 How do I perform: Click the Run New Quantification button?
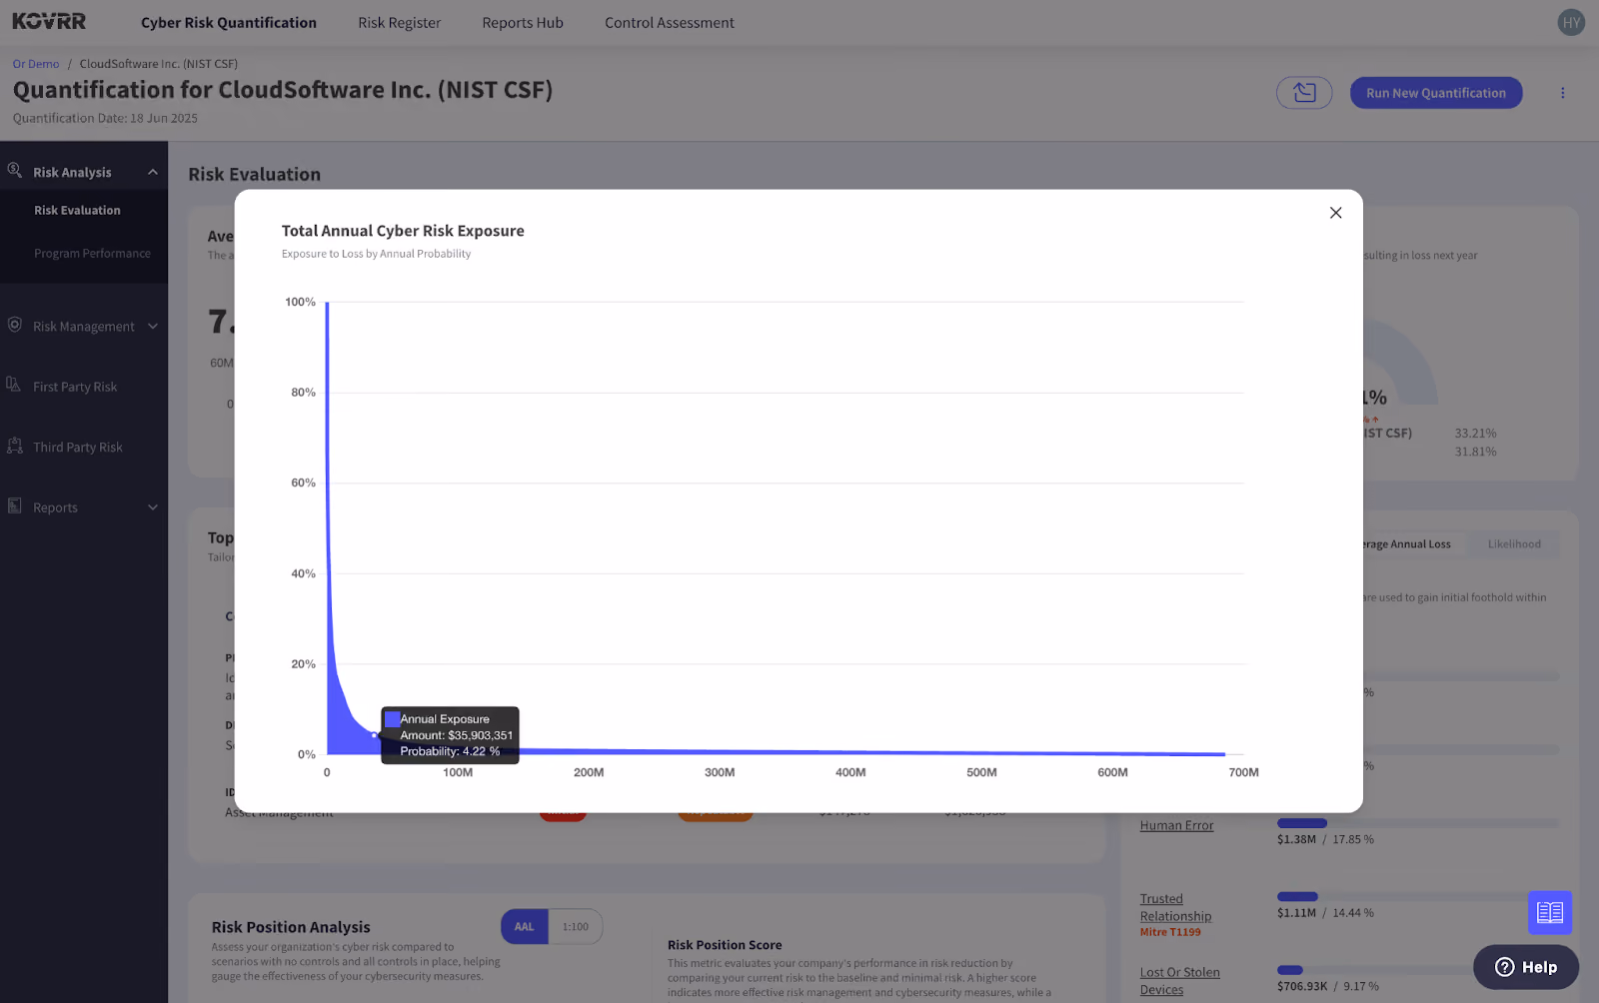[1436, 93]
